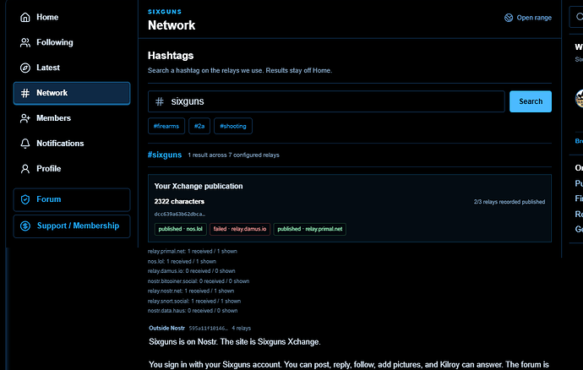Click the Open range globe icon
Image resolution: width=583 pixels, height=370 pixels.
(509, 18)
